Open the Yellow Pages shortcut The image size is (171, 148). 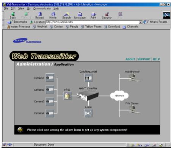click(91, 27)
